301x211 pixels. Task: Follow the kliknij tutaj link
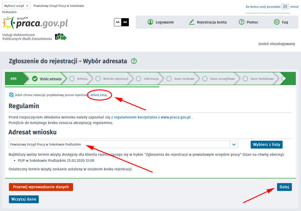pyautogui.click(x=99, y=95)
